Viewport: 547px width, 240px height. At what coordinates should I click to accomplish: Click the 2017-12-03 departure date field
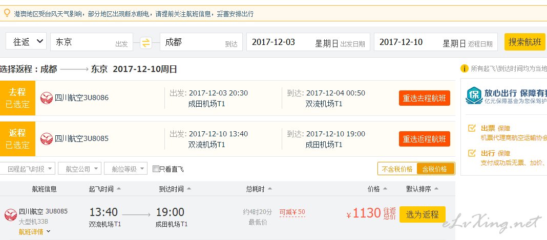pyautogui.click(x=308, y=42)
